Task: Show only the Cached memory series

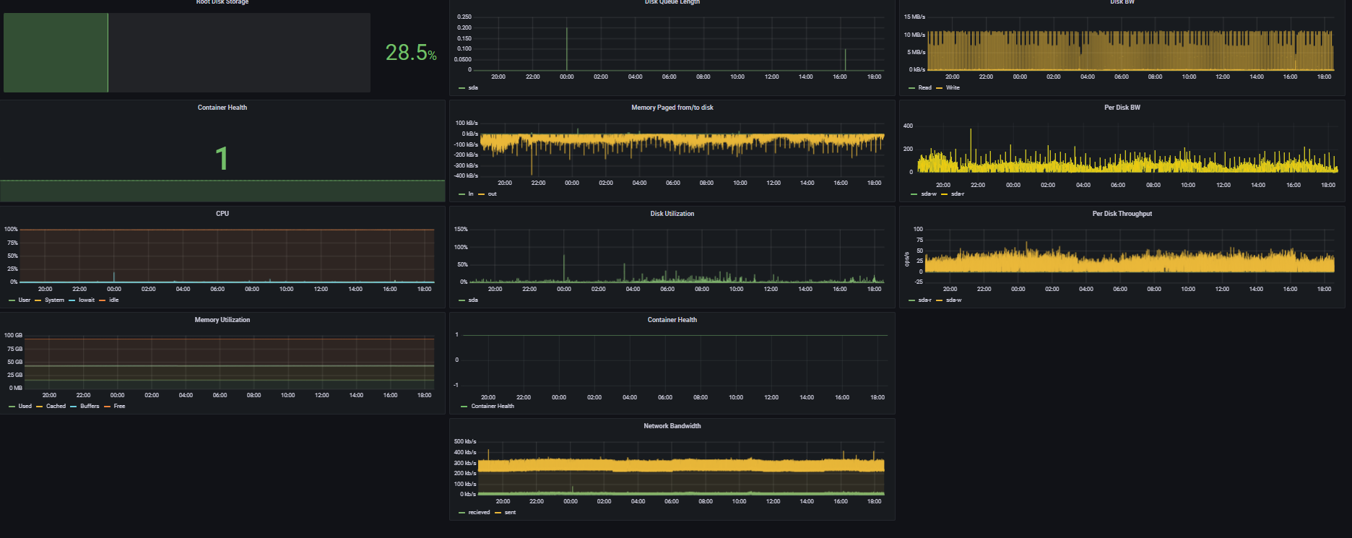Action: (x=56, y=407)
